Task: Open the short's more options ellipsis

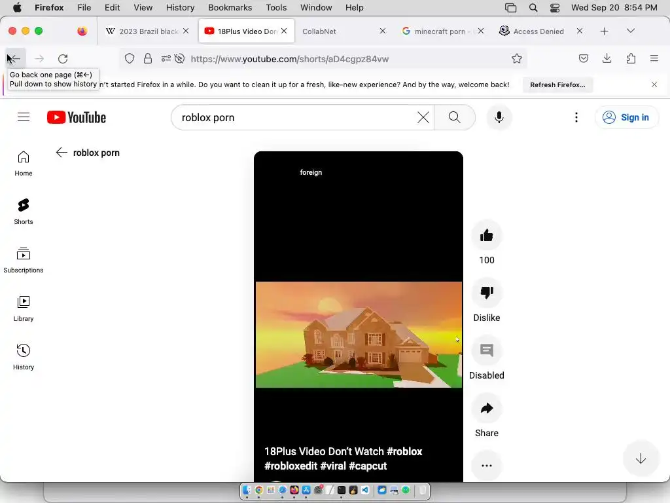Action: pyautogui.click(x=486, y=466)
